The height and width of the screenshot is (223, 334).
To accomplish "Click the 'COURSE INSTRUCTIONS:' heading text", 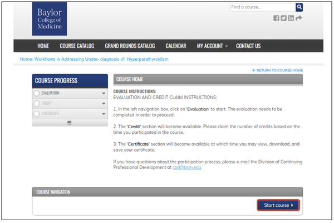I will click(x=135, y=91).
